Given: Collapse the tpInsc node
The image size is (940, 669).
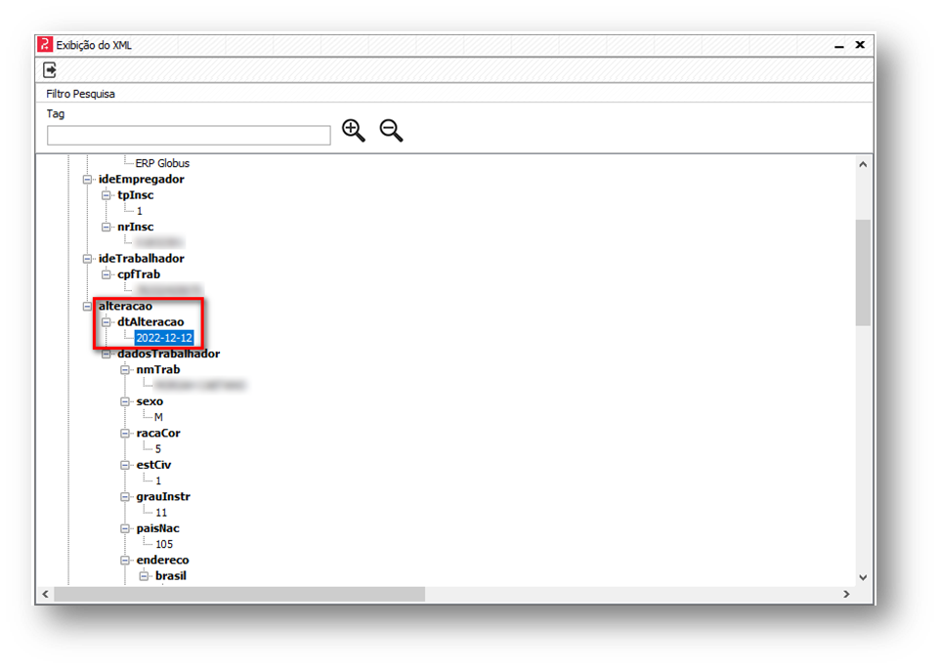Looking at the screenshot, I should pyautogui.click(x=107, y=195).
